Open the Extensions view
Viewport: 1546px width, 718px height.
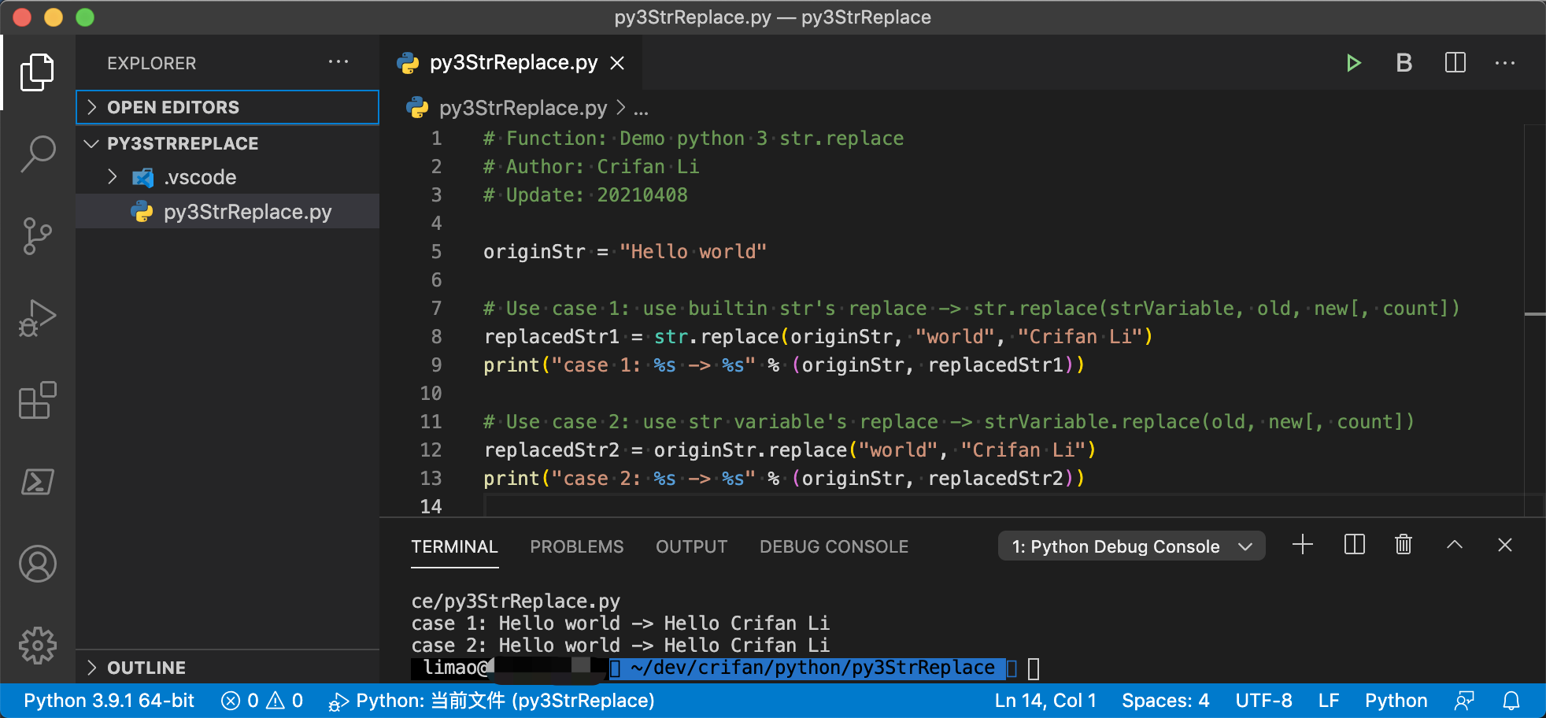37,400
